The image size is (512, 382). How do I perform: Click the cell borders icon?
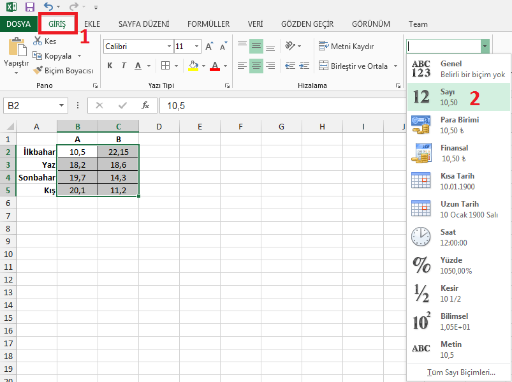pos(166,66)
